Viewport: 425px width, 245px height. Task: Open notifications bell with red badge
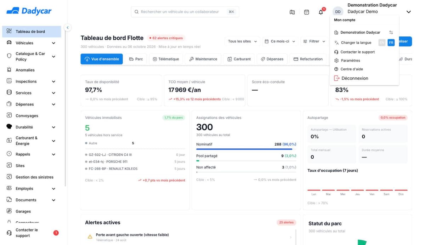[321, 12]
